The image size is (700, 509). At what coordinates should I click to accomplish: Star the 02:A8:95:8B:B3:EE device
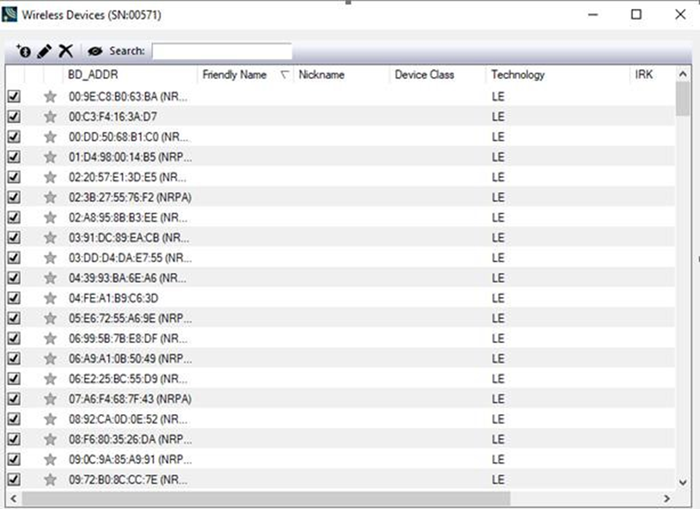(50, 218)
